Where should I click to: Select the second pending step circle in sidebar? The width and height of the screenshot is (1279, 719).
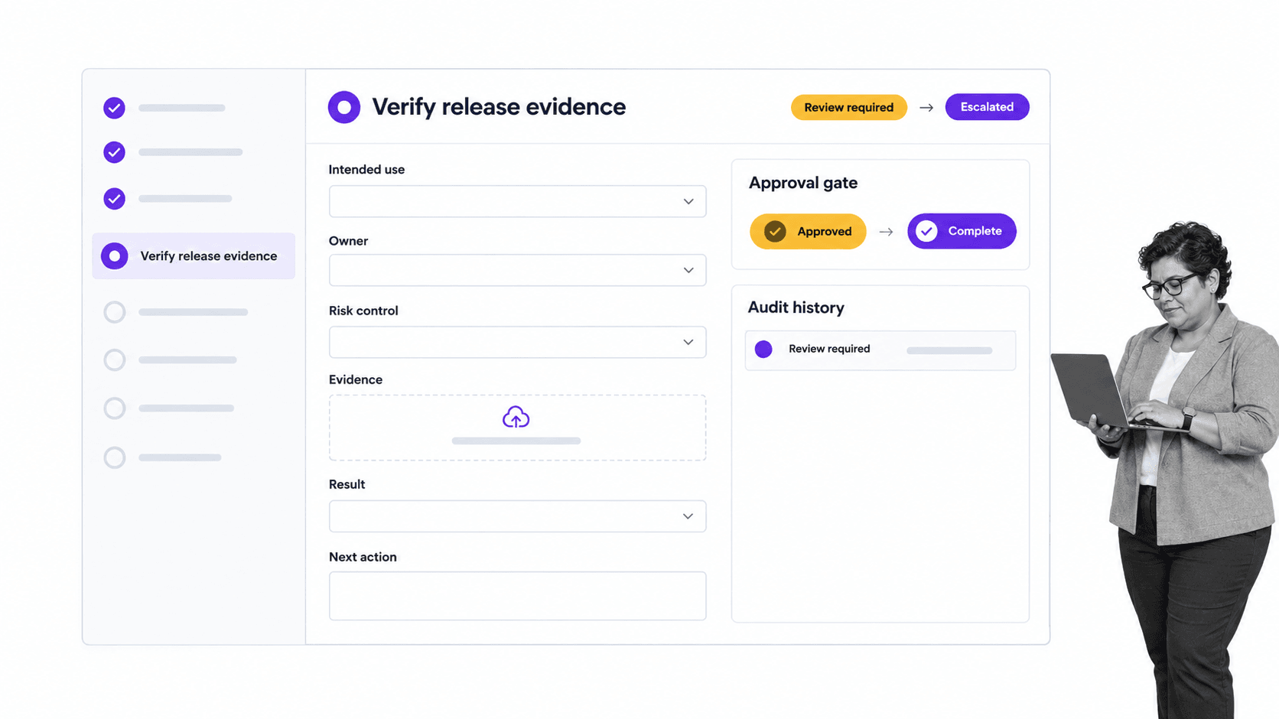tap(115, 359)
